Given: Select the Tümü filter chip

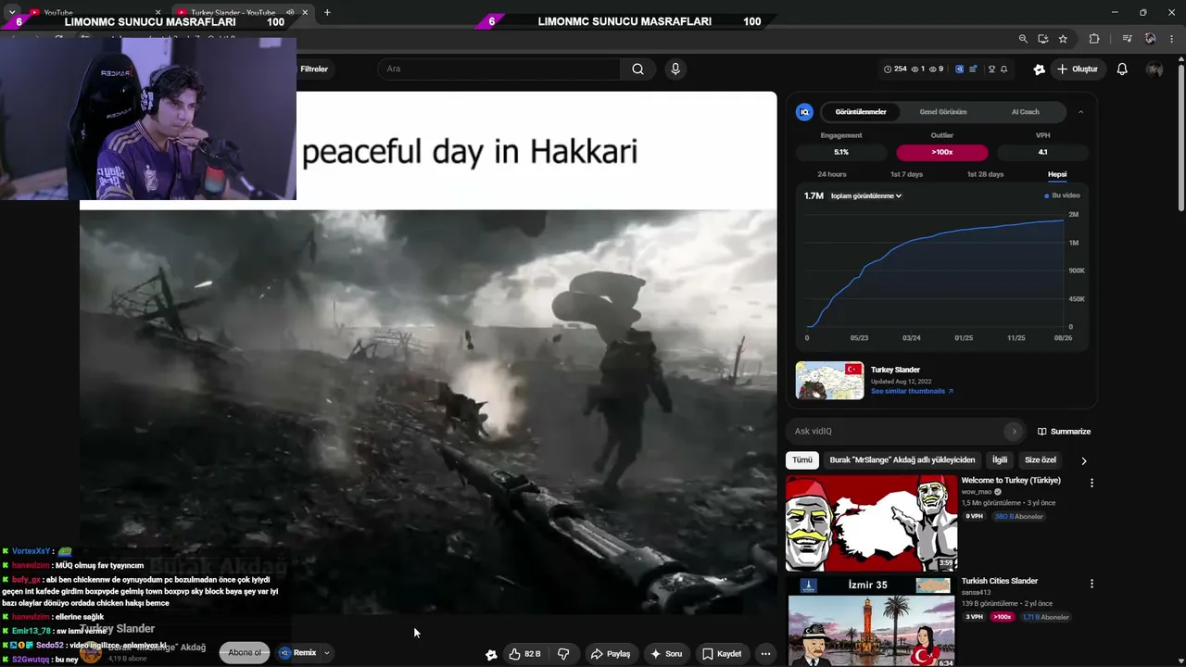Looking at the screenshot, I should pyautogui.click(x=802, y=459).
